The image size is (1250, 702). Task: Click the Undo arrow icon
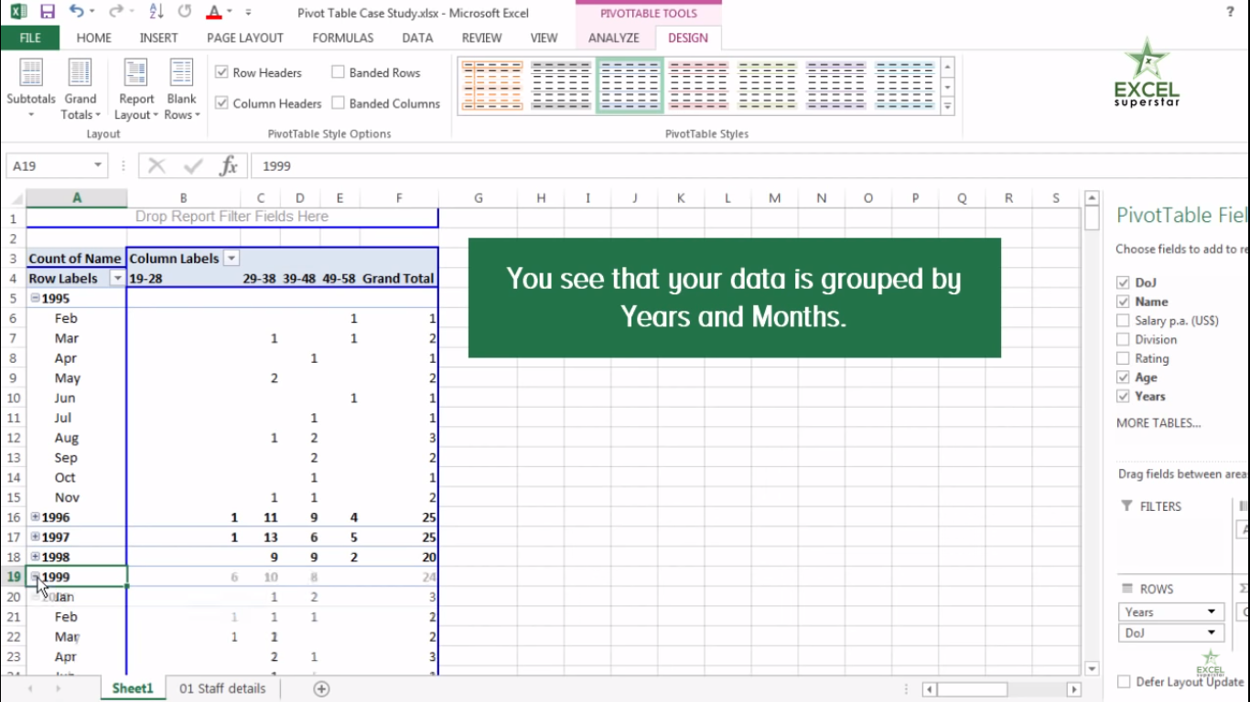pyautogui.click(x=77, y=12)
